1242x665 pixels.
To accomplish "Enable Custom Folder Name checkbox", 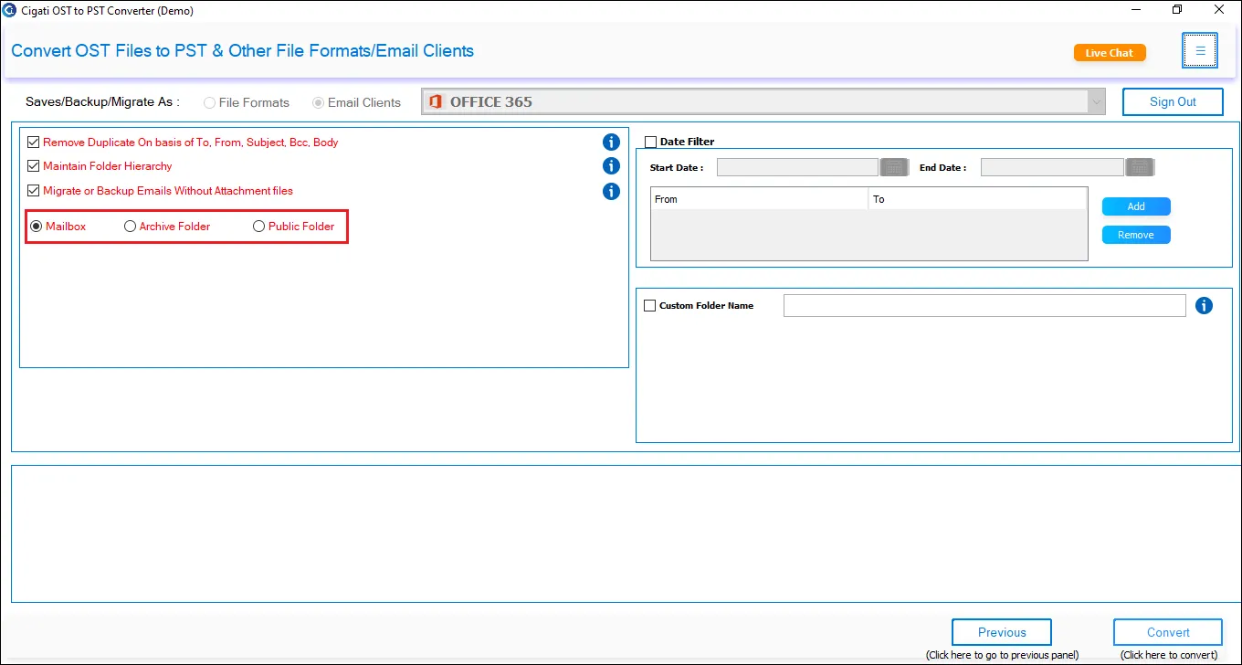I will coord(650,306).
